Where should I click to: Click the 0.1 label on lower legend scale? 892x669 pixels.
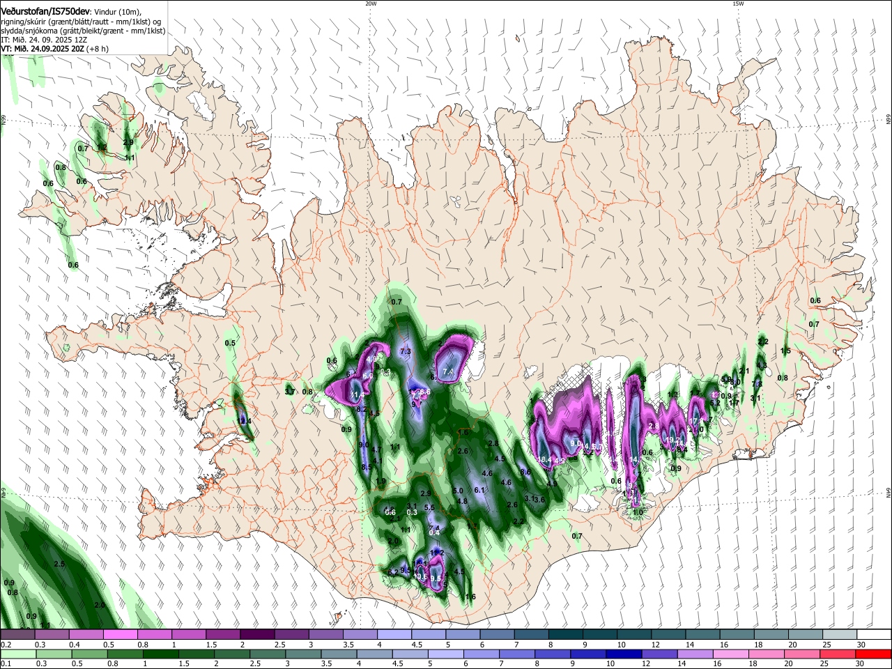6,664
